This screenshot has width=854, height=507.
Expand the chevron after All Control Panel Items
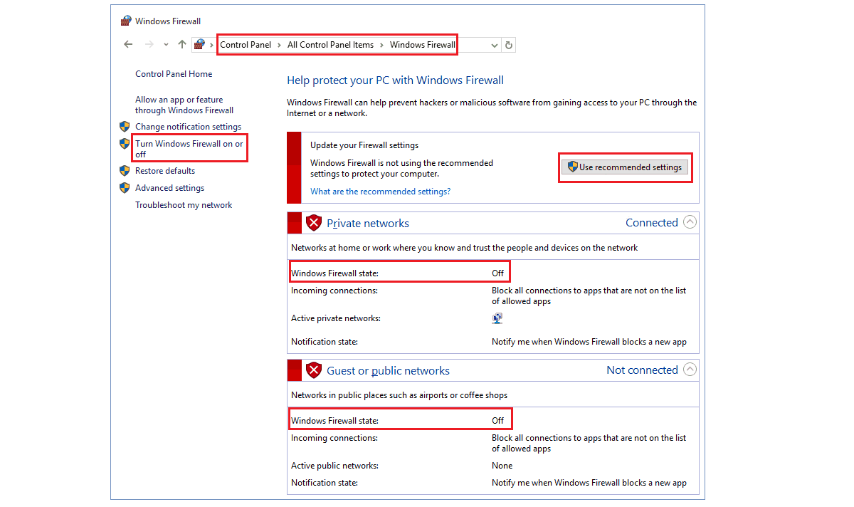point(381,45)
